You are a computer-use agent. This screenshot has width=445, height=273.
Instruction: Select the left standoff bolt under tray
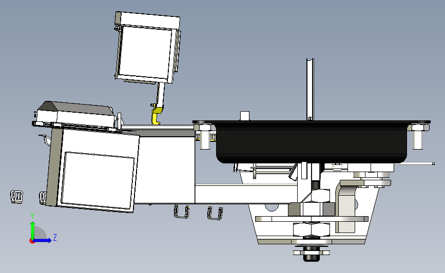(x=205, y=137)
